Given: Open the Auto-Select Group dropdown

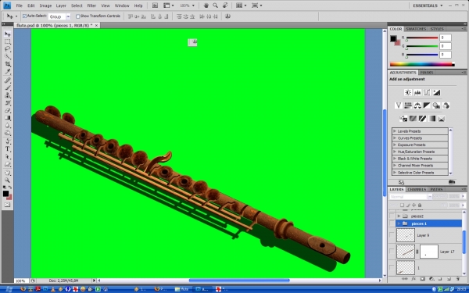Looking at the screenshot, I should [68, 16].
